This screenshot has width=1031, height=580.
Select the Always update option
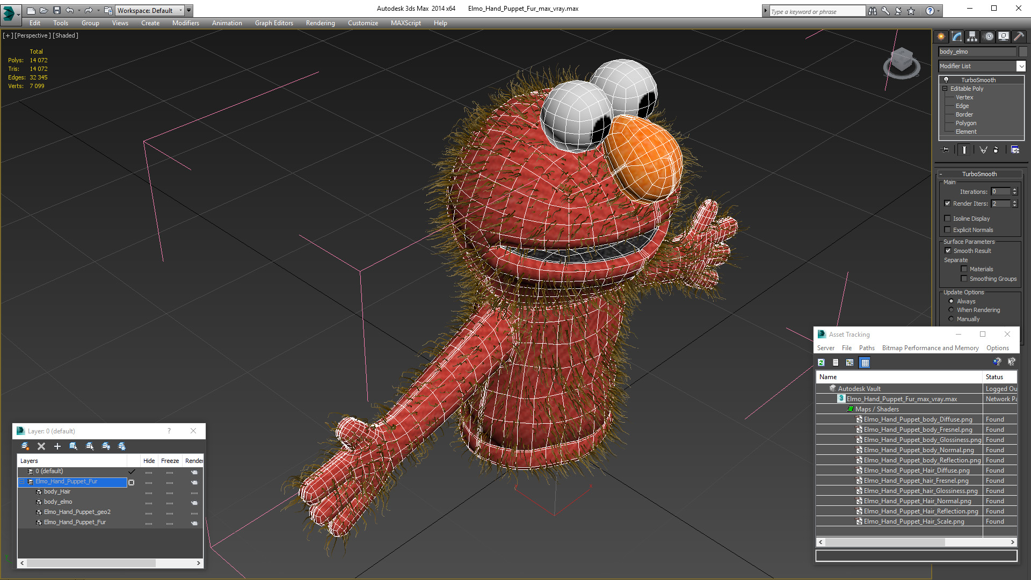click(951, 301)
